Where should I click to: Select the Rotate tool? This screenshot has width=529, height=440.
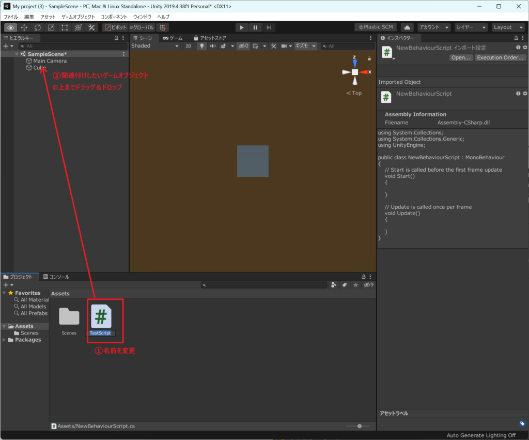point(37,27)
